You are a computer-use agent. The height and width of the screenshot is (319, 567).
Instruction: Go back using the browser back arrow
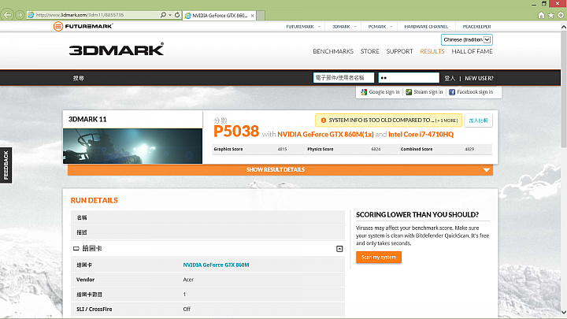point(7,15)
